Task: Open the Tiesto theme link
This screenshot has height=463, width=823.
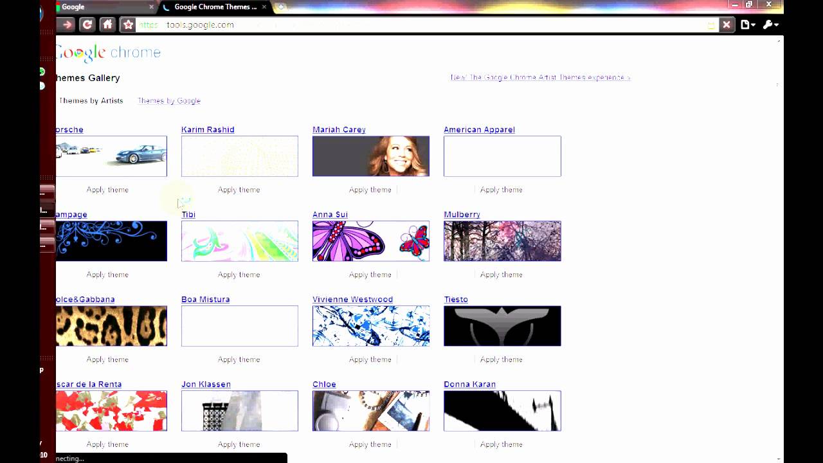Action: (456, 300)
